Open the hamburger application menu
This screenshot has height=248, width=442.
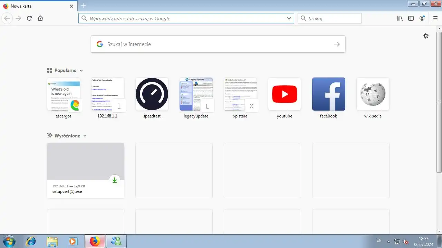tap(435, 18)
